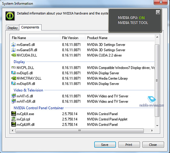170x153 pixels.
Task: Click NVIDIA Media Center Library product name
Action: tap(107, 78)
